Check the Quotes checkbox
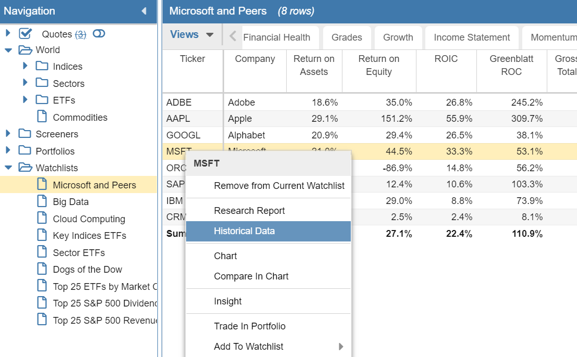 point(26,34)
